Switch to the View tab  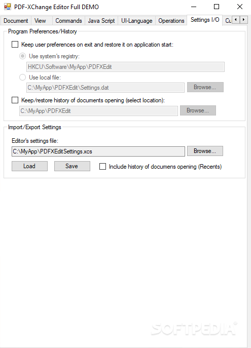[x=42, y=21]
